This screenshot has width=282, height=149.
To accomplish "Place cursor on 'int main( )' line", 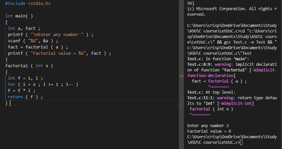I will point(19,16).
